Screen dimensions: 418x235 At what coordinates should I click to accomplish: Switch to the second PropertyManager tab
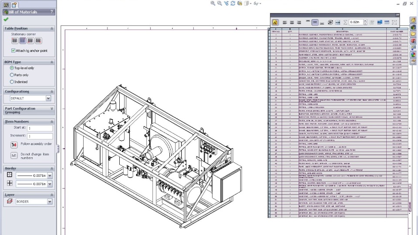point(14,4)
